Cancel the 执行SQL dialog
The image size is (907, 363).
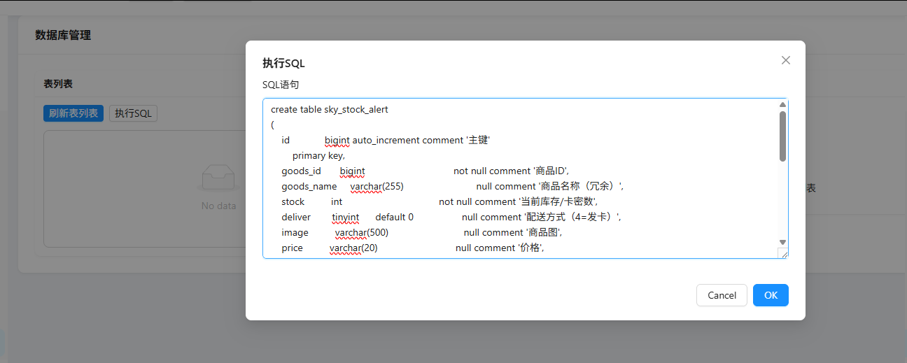[722, 295]
